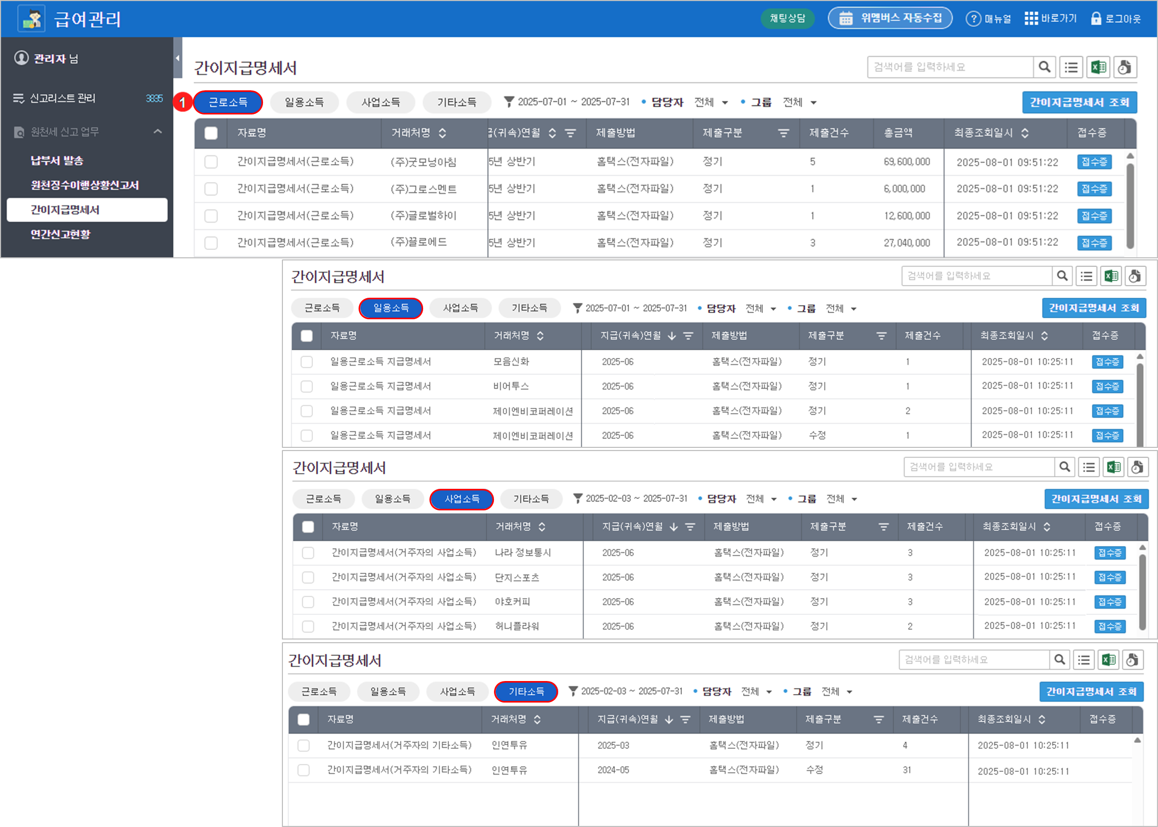Collapse the left sidebar with its arrow handle
This screenshot has width=1158, height=827.
(177, 58)
